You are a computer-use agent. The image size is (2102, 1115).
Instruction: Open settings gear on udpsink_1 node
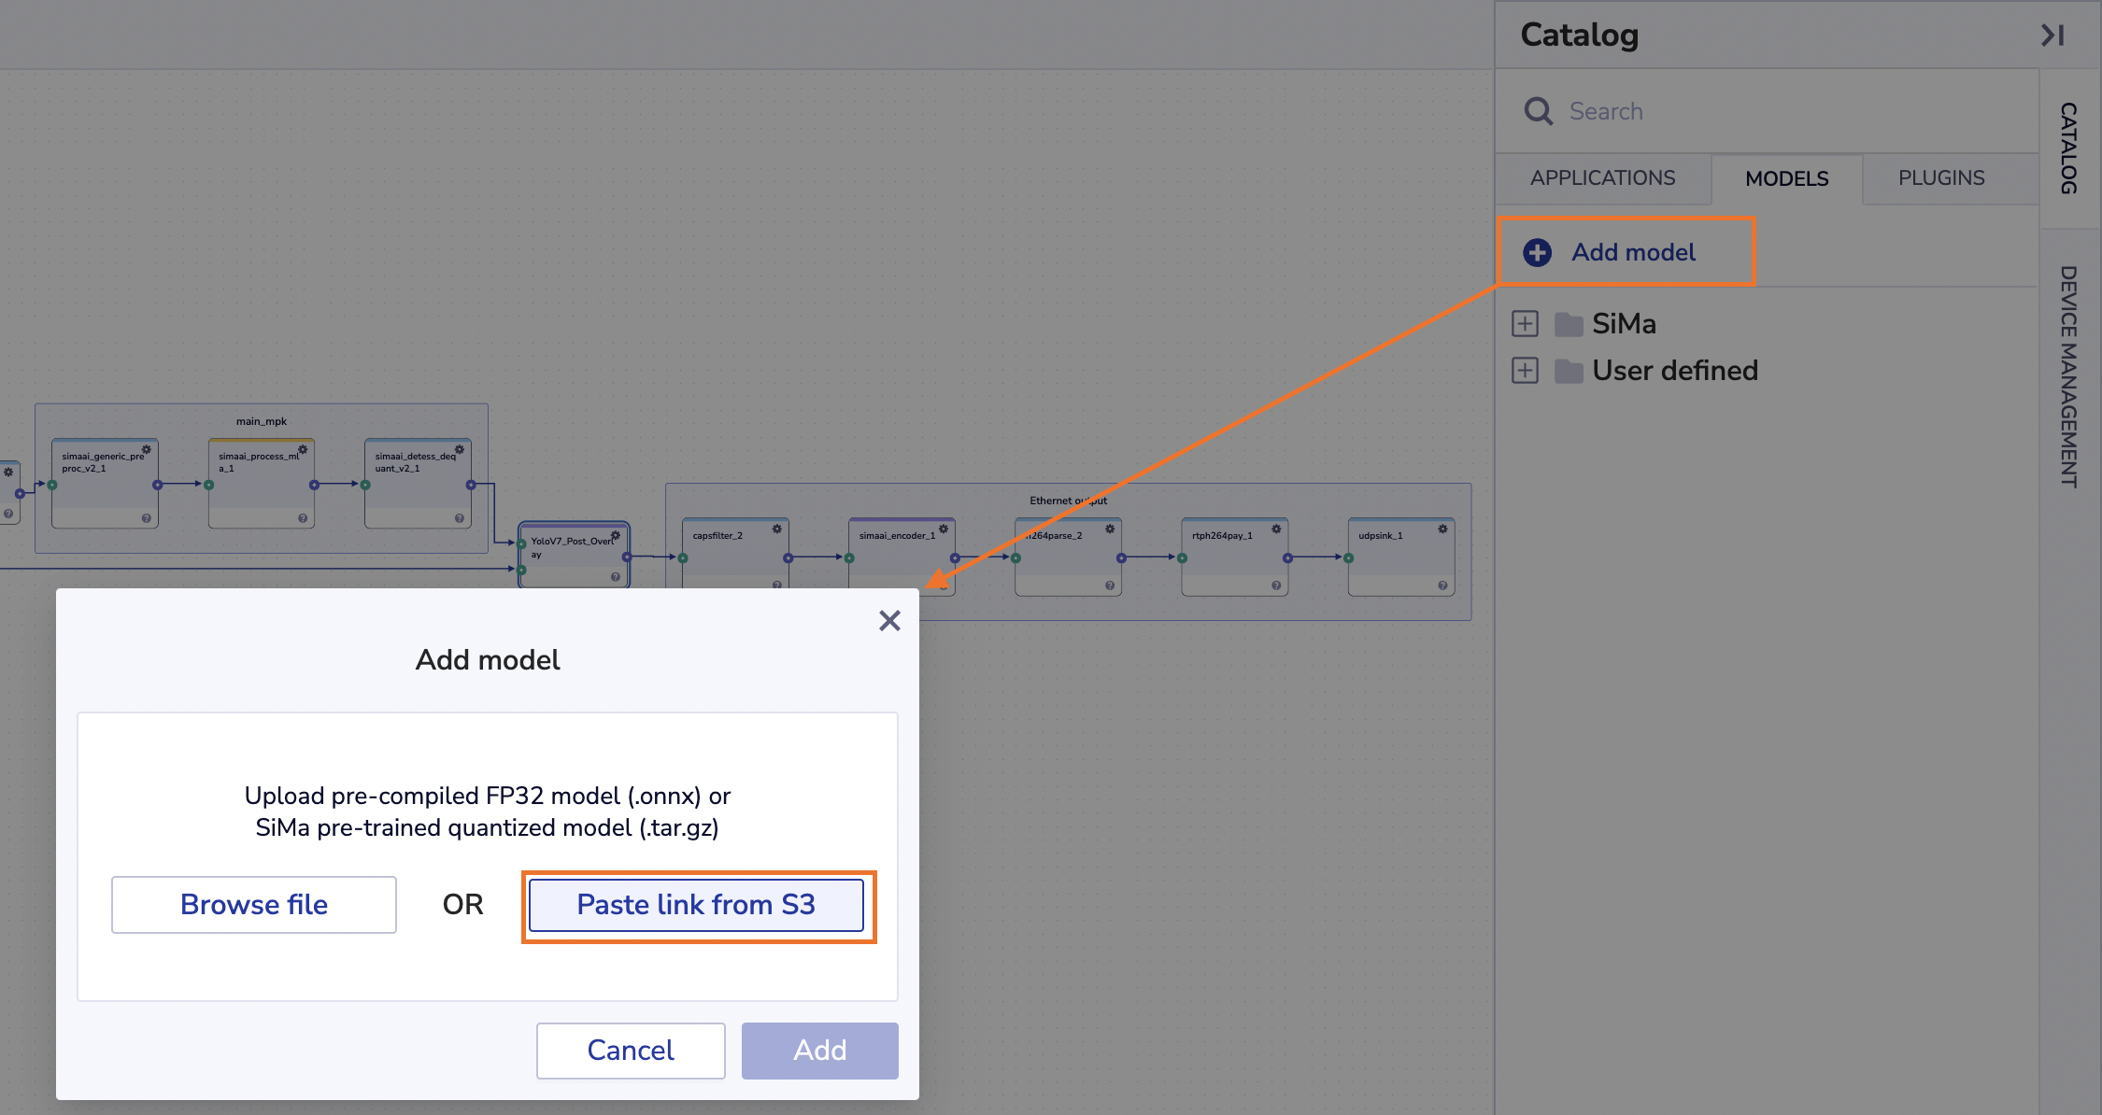click(x=1442, y=529)
